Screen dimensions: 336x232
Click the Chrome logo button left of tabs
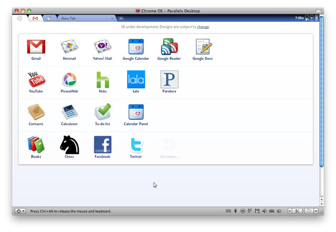[19, 18]
